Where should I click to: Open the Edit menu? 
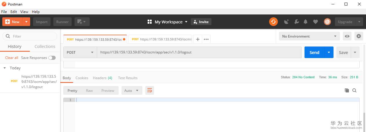tap(14, 12)
